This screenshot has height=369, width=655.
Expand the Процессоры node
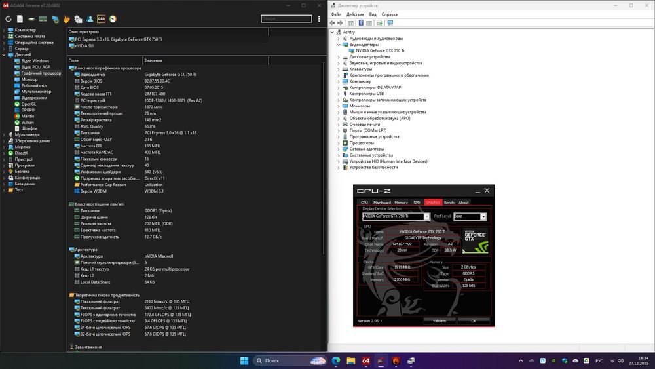(339, 143)
